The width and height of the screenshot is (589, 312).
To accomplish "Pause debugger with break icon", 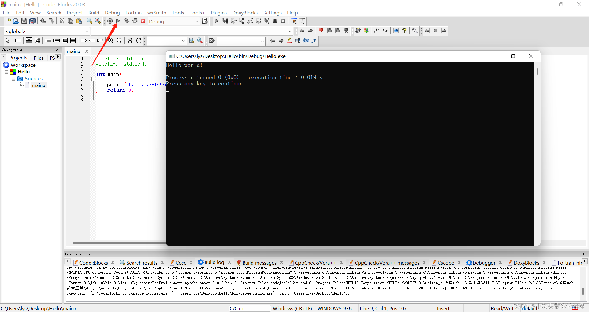I will pos(275,21).
